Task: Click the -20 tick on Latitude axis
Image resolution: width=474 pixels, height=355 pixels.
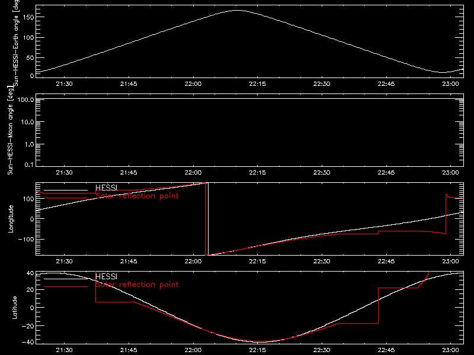Action: point(28,326)
